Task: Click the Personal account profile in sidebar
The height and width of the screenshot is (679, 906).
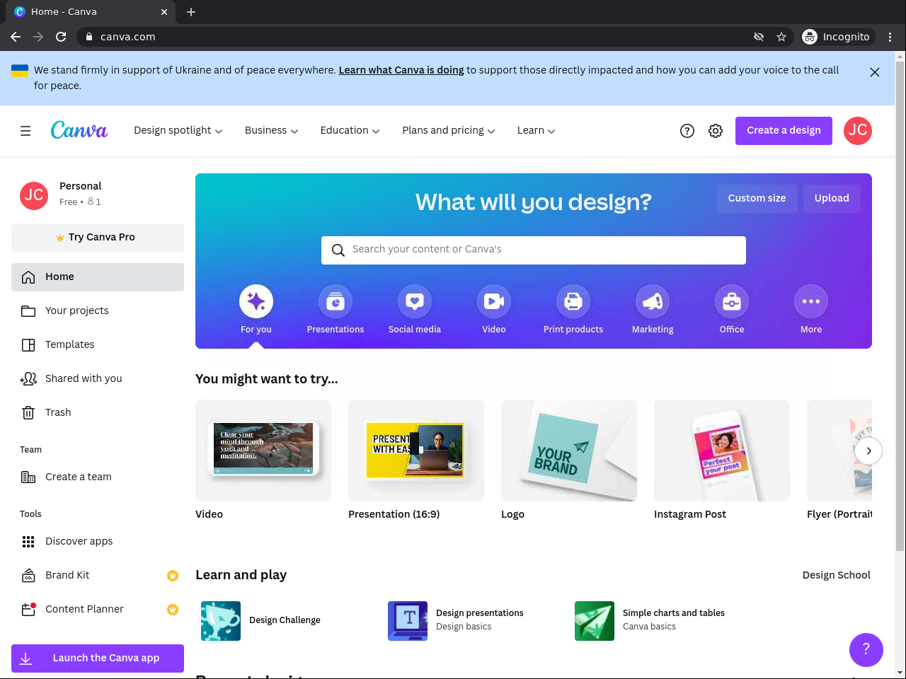Action: (98, 195)
